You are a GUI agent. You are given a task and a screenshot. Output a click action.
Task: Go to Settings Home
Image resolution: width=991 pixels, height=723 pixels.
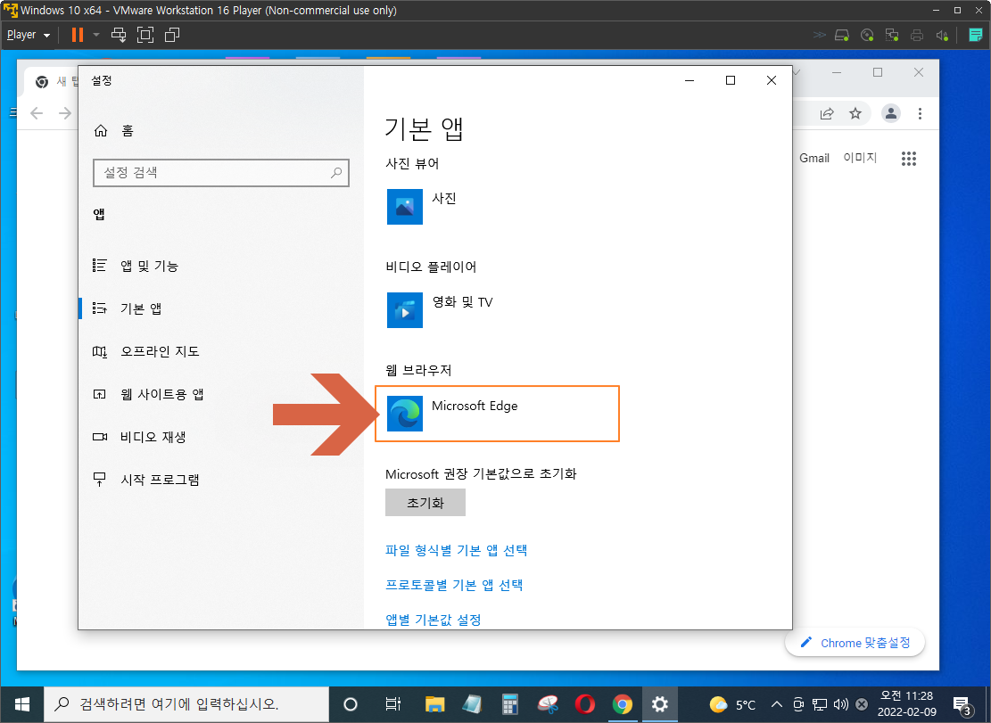[114, 131]
